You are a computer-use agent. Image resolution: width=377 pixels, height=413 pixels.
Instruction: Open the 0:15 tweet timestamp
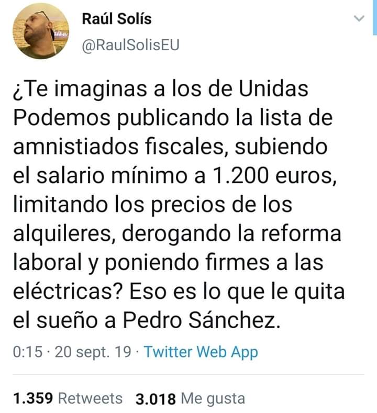[x=28, y=352]
